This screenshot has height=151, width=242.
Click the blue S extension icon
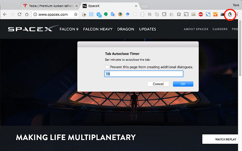(x=208, y=14)
